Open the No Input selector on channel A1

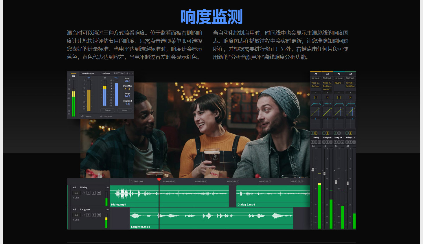pos(315,78)
